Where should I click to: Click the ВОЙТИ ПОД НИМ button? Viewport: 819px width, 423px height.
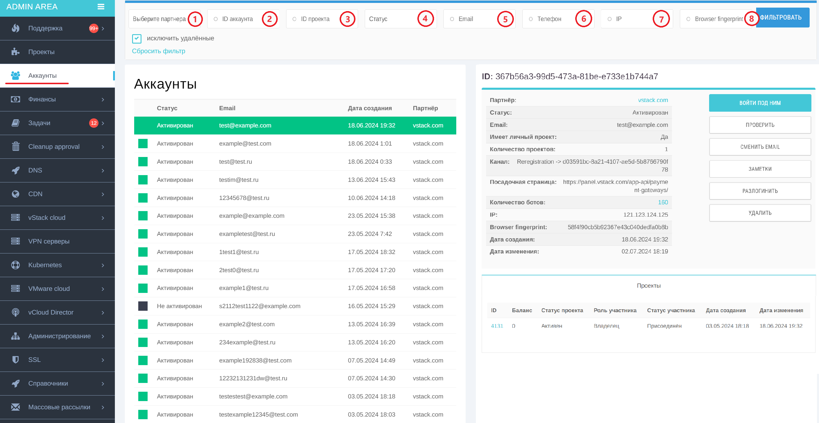[760, 103]
